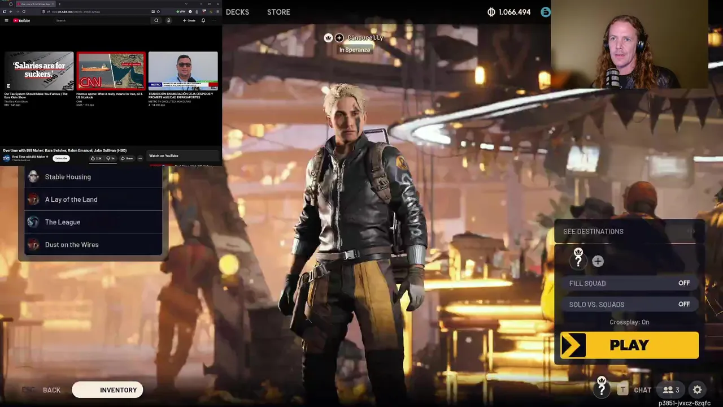Viewport: 723px width, 407px height.
Task: Bookmark page with star icon
Action: [158, 12]
